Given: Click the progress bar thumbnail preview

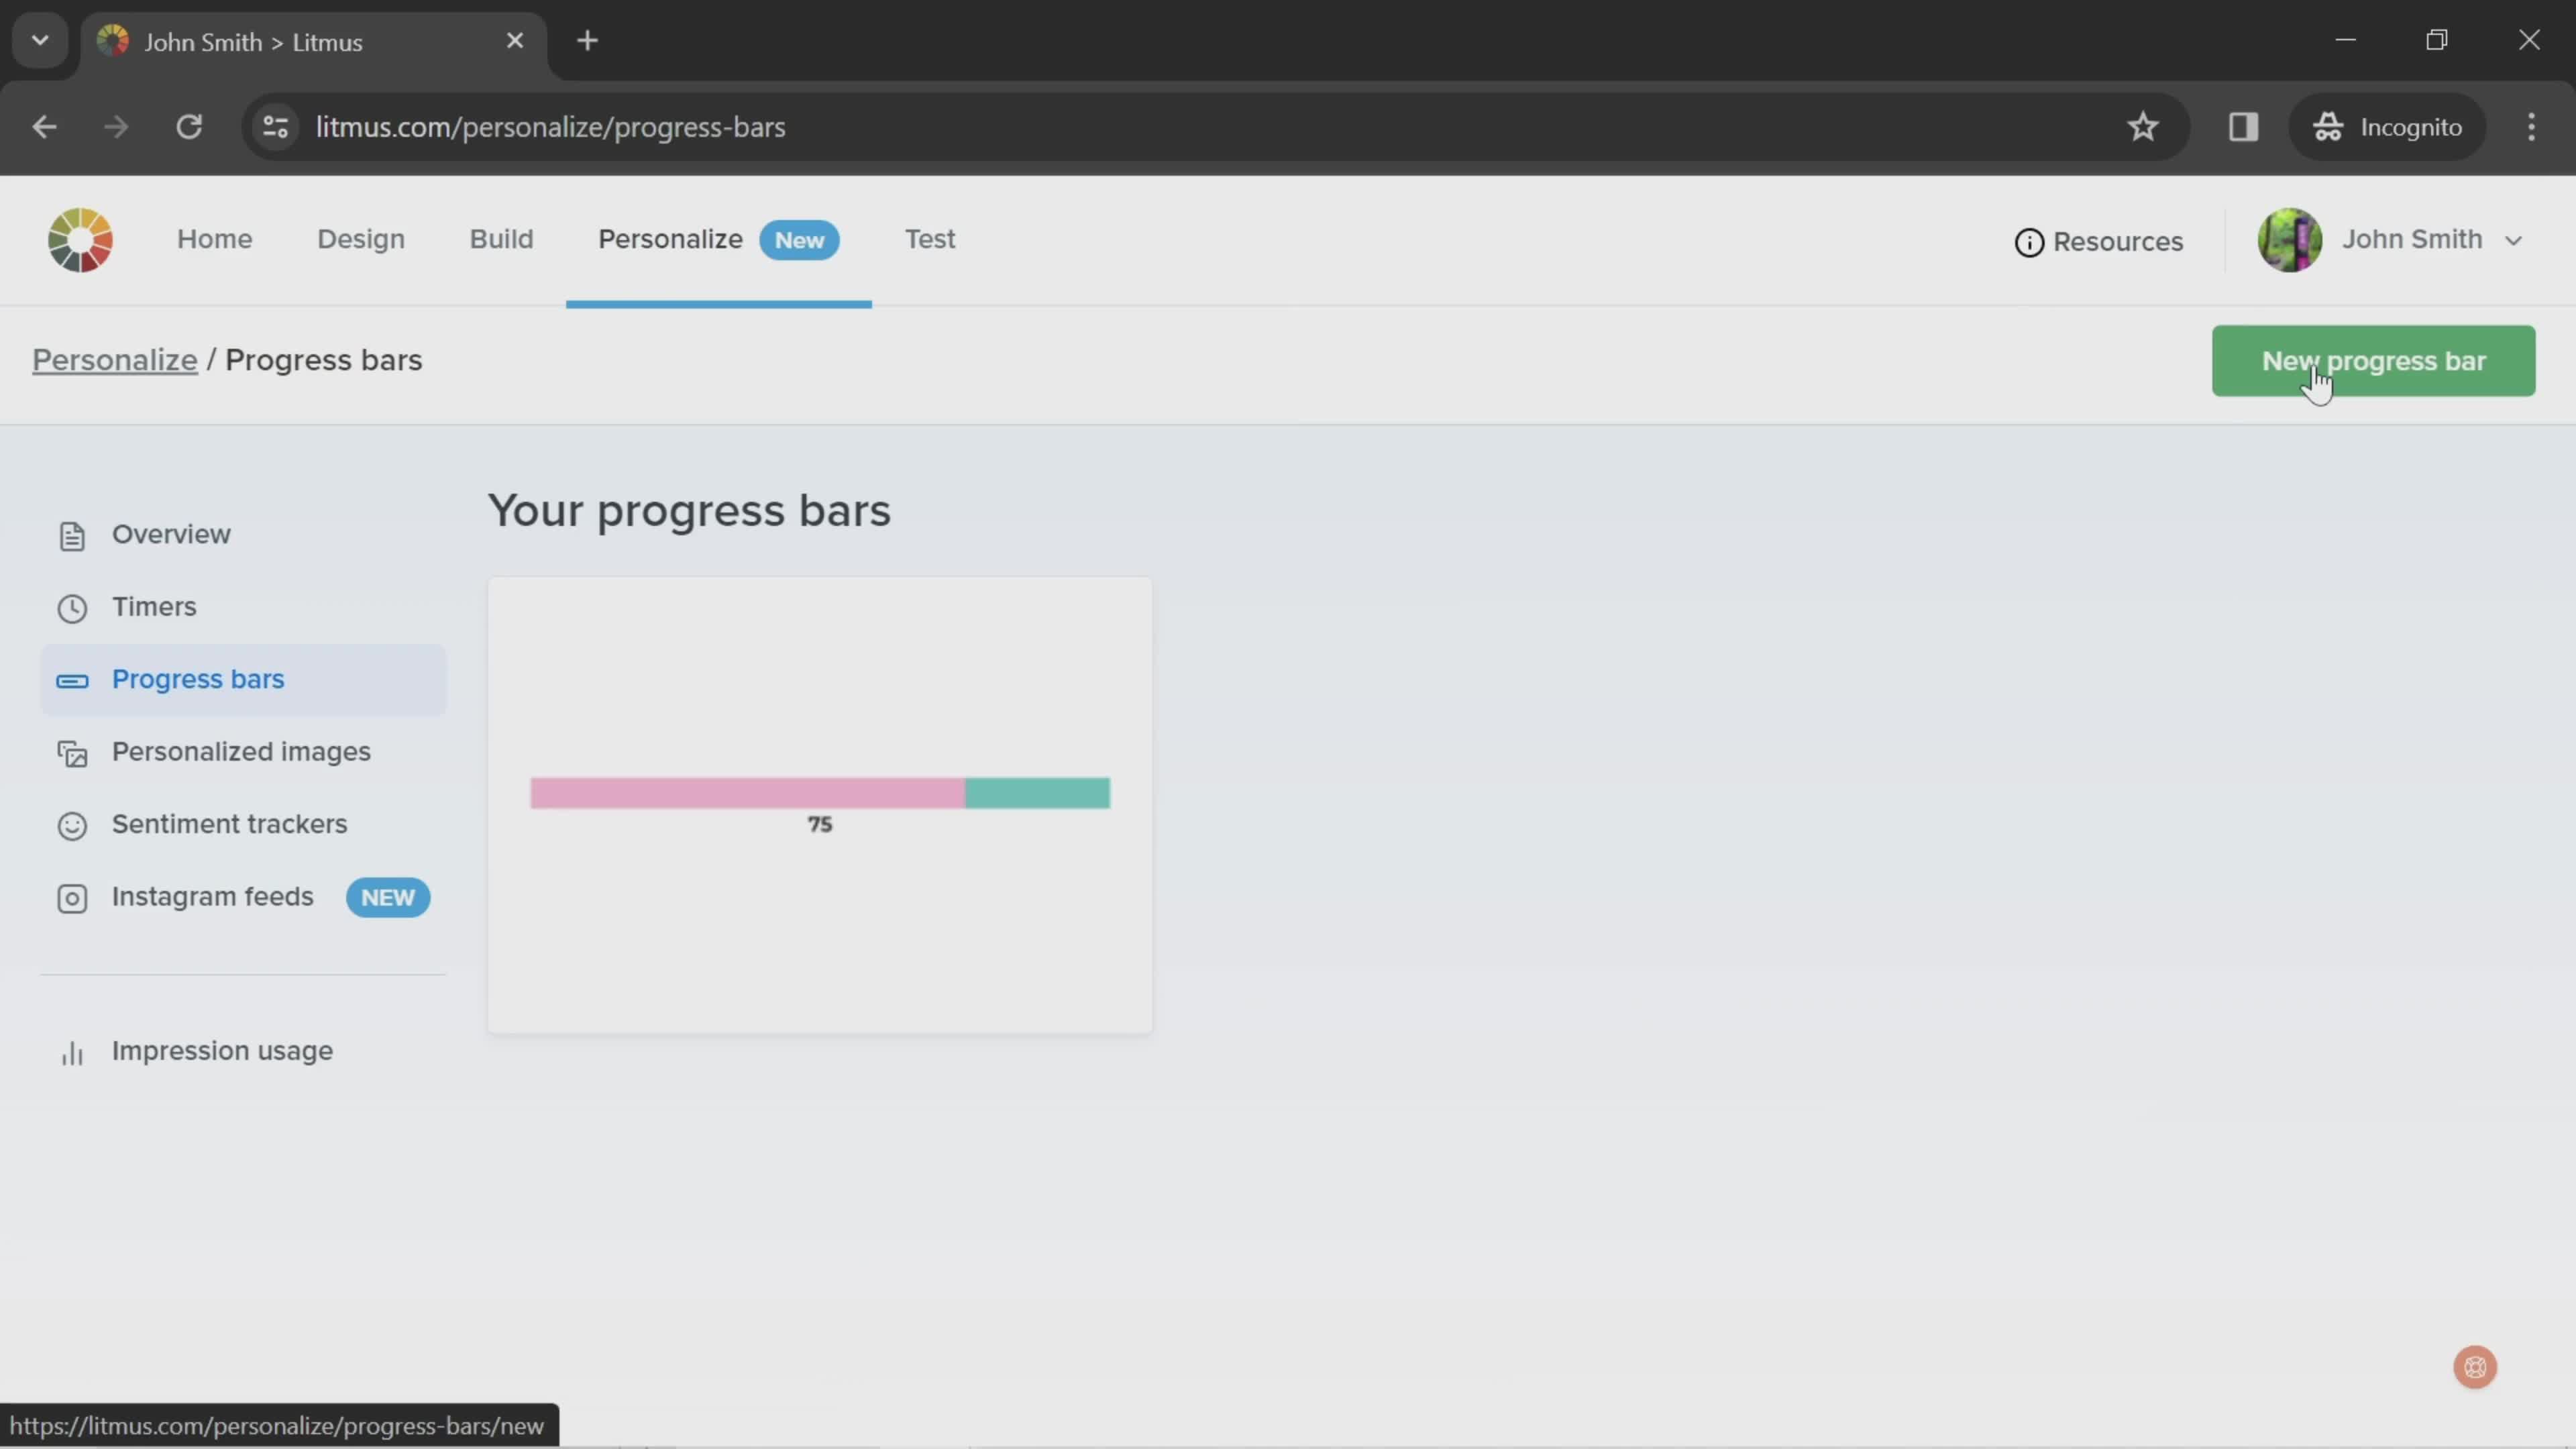Looking at the screenshot, I should 819,803.
